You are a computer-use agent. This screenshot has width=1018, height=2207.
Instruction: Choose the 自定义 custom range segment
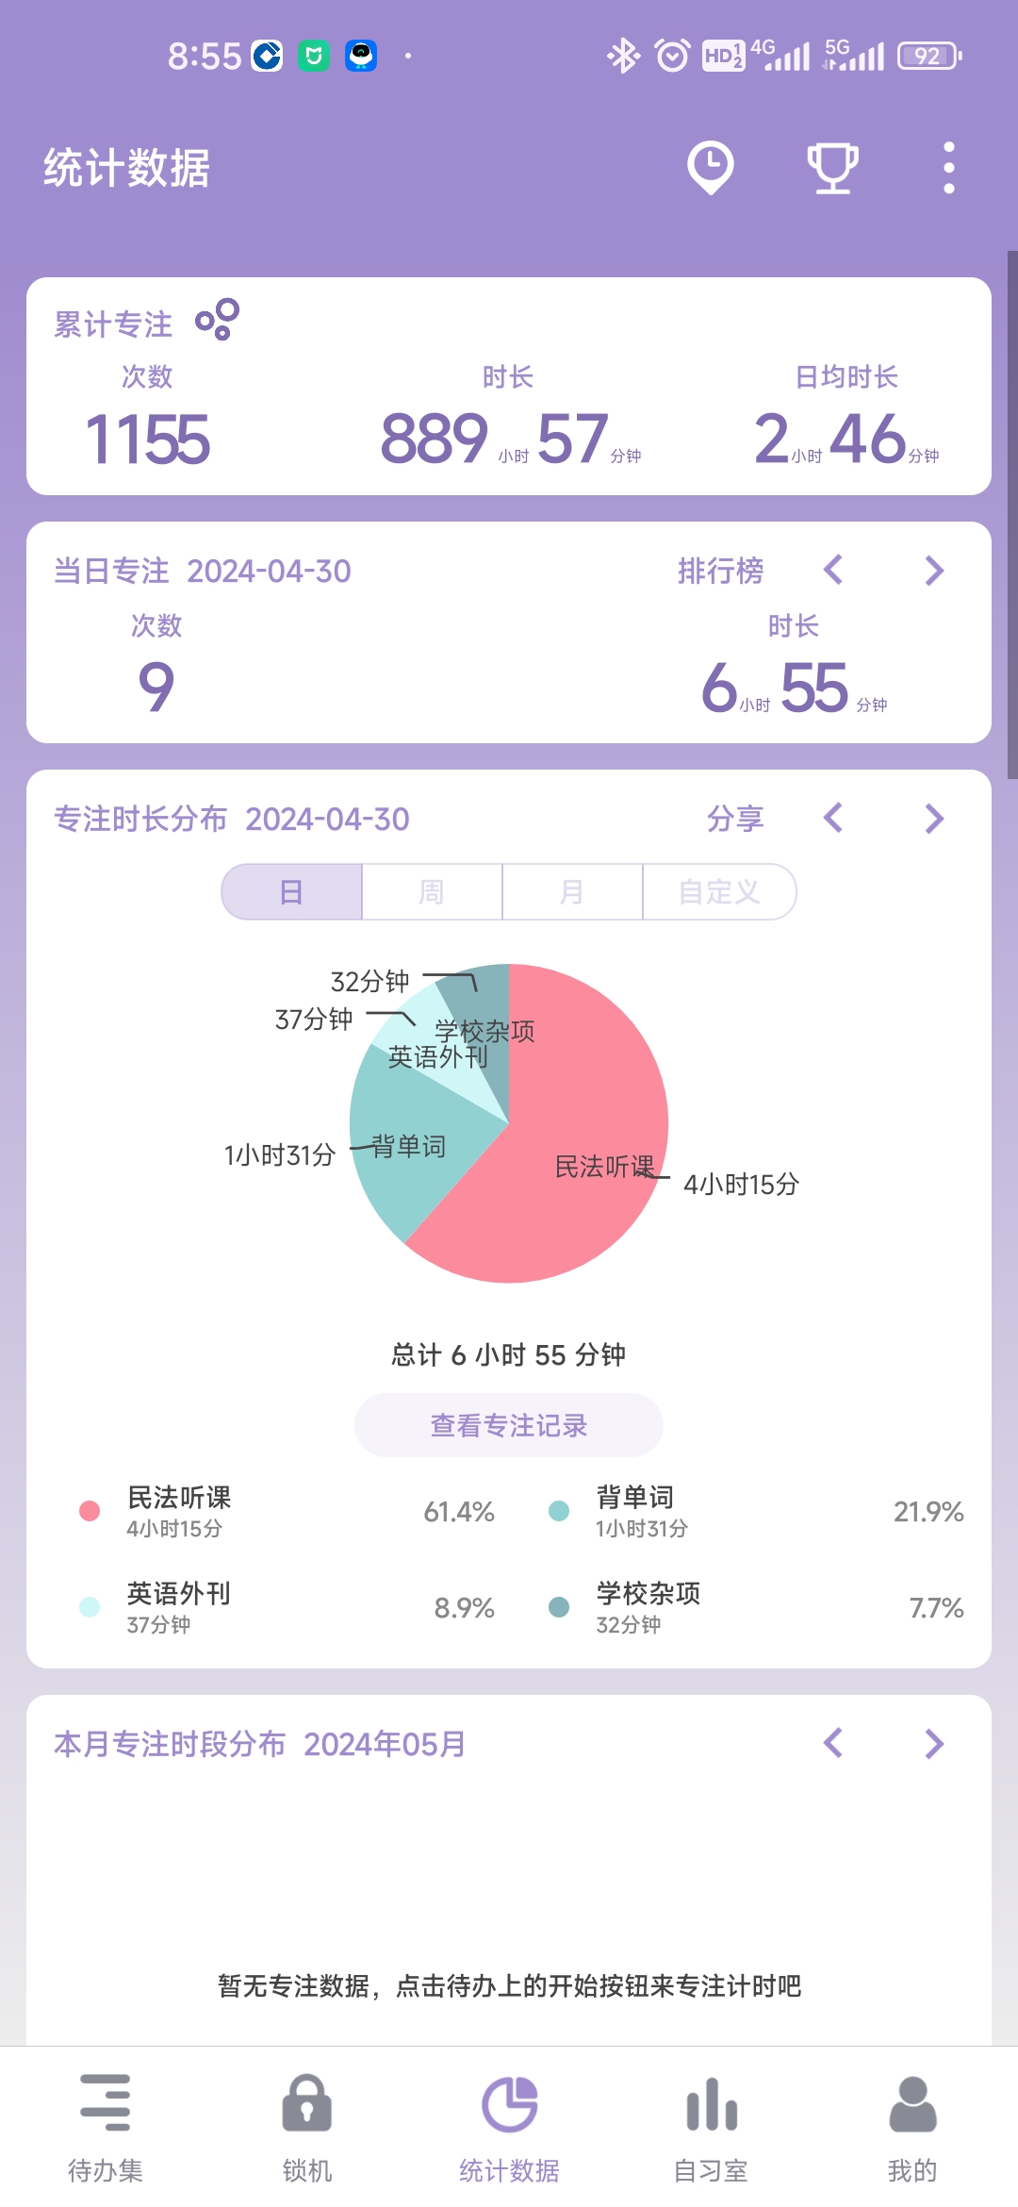719,891
